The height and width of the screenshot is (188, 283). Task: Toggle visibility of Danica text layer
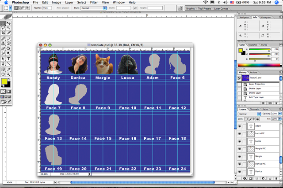coord(240,172)
